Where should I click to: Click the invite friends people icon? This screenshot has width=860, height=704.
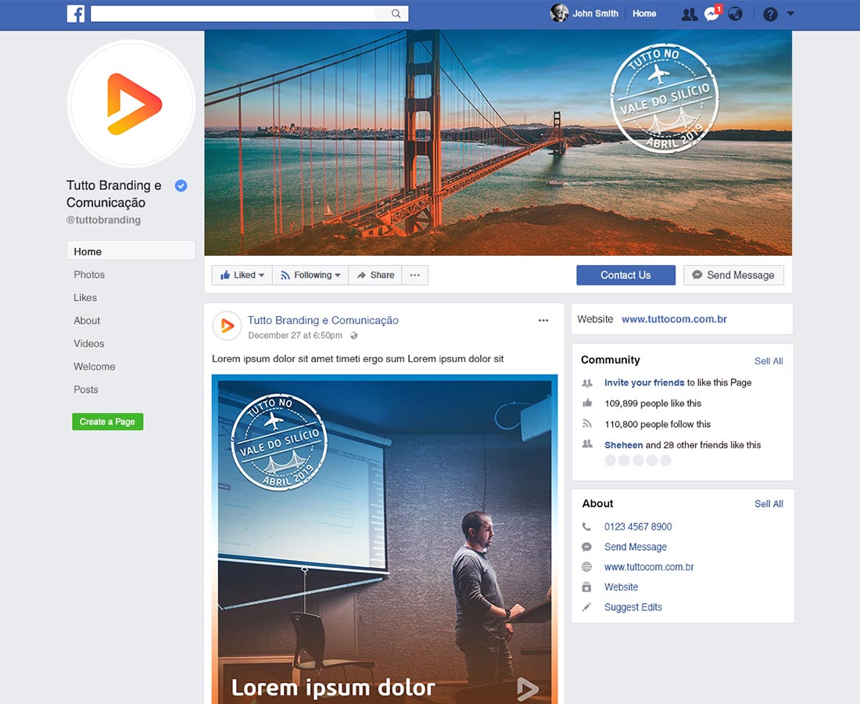[x=587, y=383]
